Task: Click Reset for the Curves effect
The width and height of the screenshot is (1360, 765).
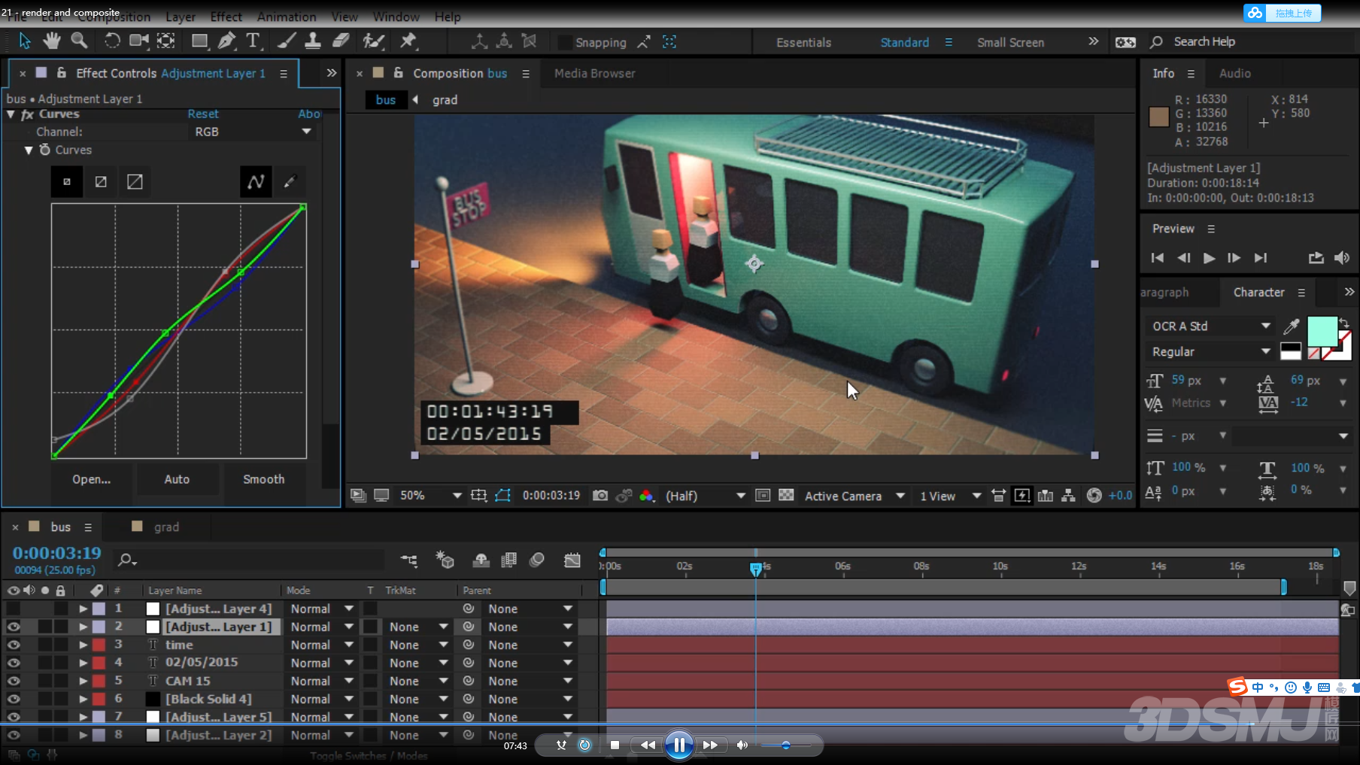Action: (203, 114)
